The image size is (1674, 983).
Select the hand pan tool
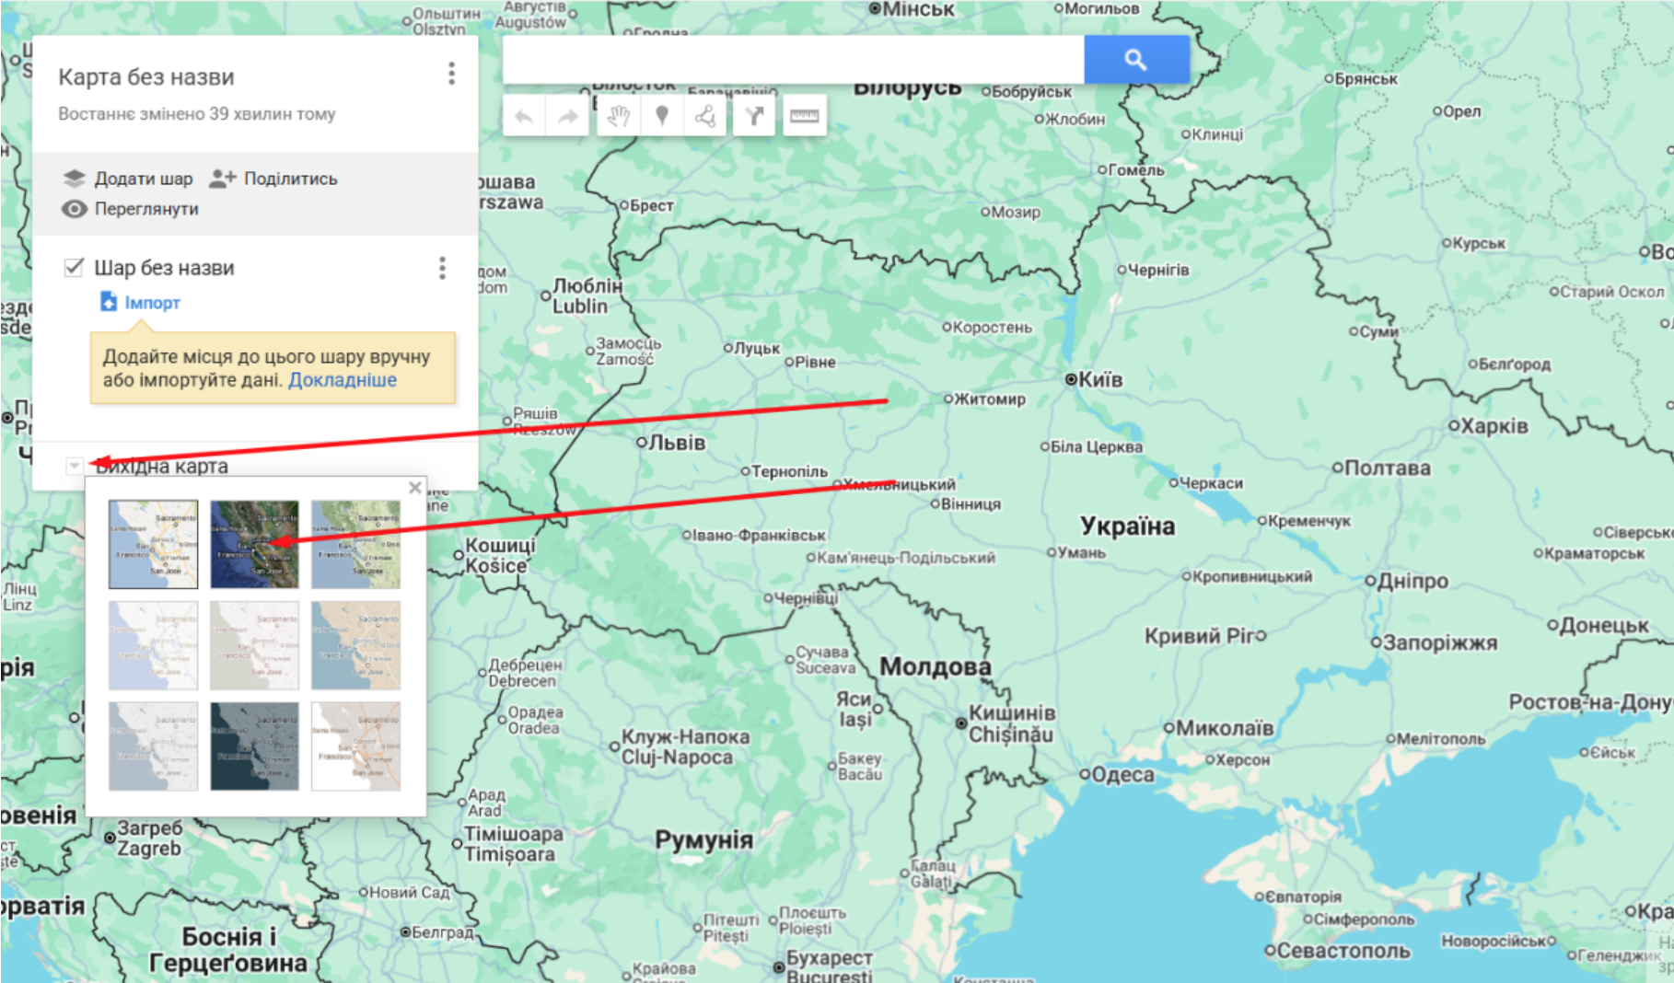(x=618, y=117)
